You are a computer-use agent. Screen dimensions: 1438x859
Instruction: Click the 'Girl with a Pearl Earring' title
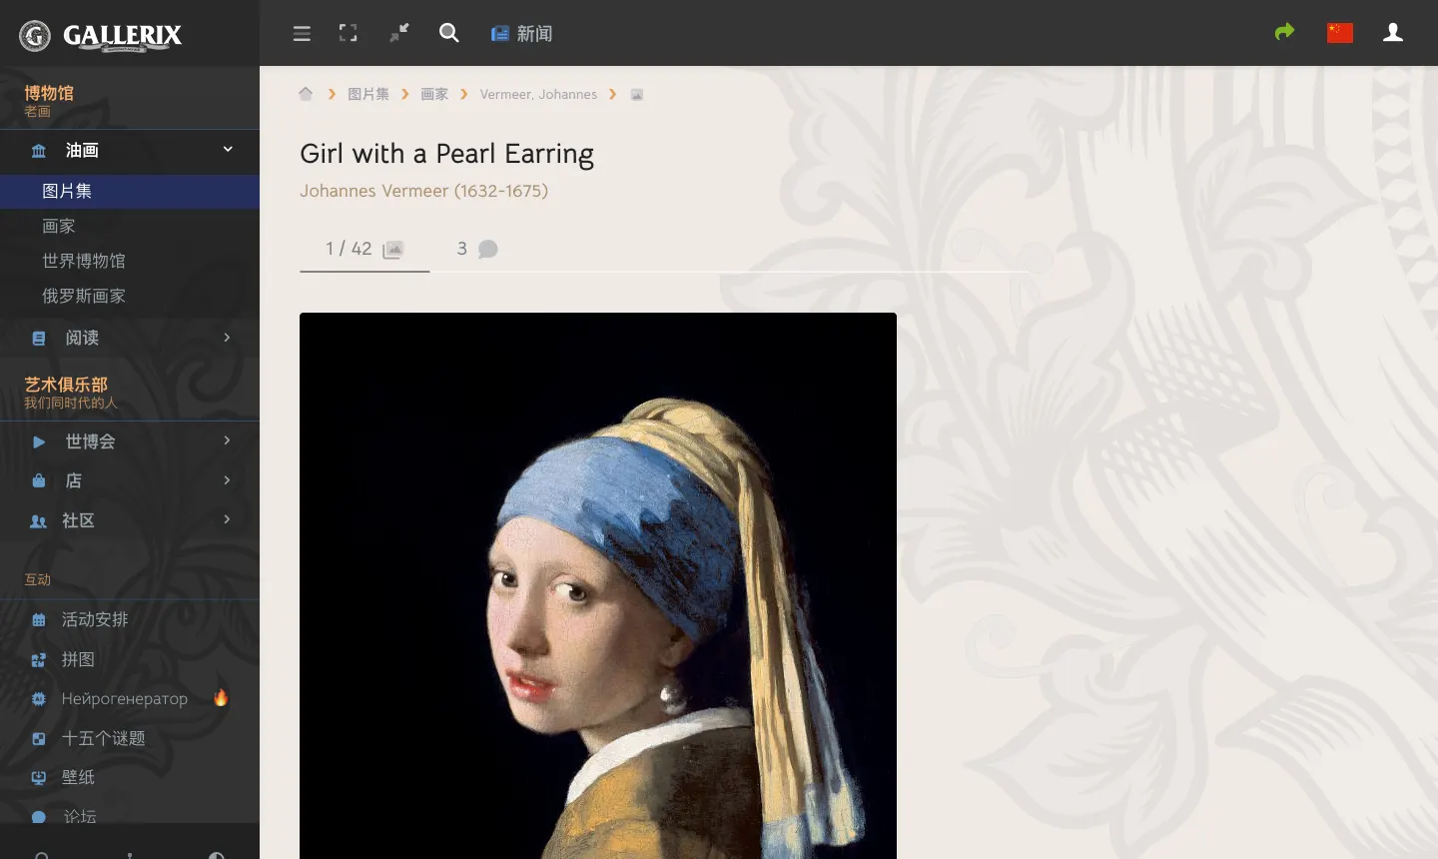(x=446, y=154)
